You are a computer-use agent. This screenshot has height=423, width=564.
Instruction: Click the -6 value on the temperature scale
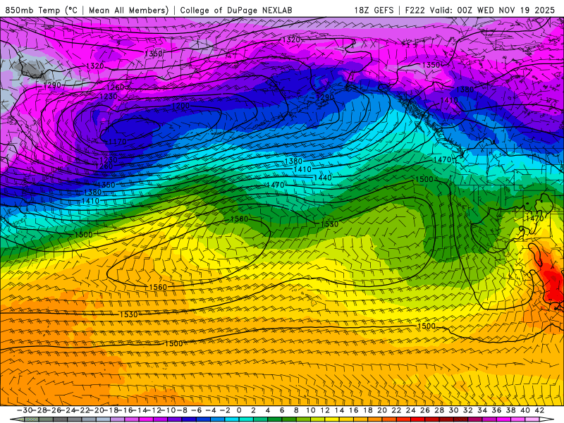pos(197,410)
